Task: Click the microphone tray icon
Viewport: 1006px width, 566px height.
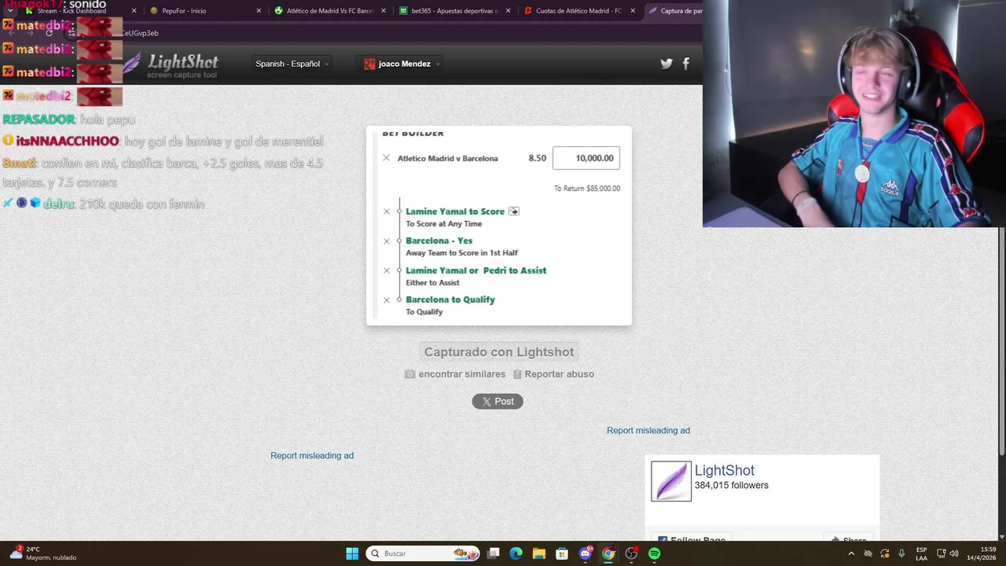Action: pos(901,553)
